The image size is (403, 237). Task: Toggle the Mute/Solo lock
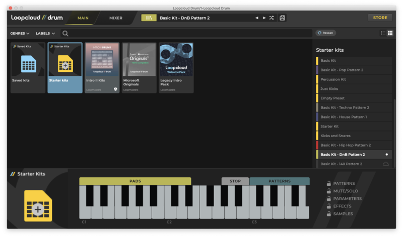pos(328,191)
